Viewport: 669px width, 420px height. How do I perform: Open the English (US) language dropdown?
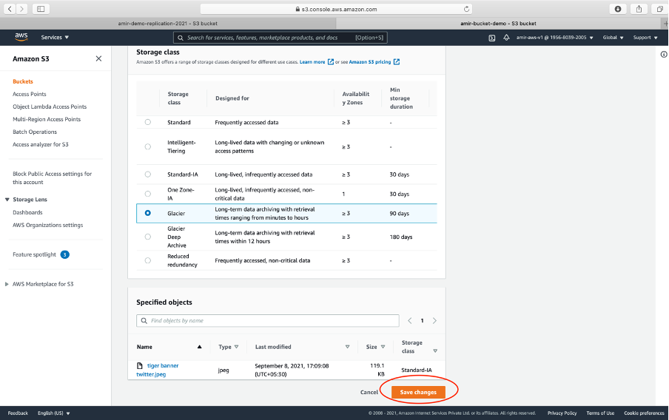(54, 413)
